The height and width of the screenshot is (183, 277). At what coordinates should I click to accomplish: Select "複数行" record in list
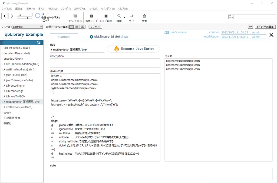point(22,123)
